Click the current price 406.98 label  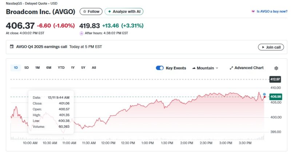point(275,97)
